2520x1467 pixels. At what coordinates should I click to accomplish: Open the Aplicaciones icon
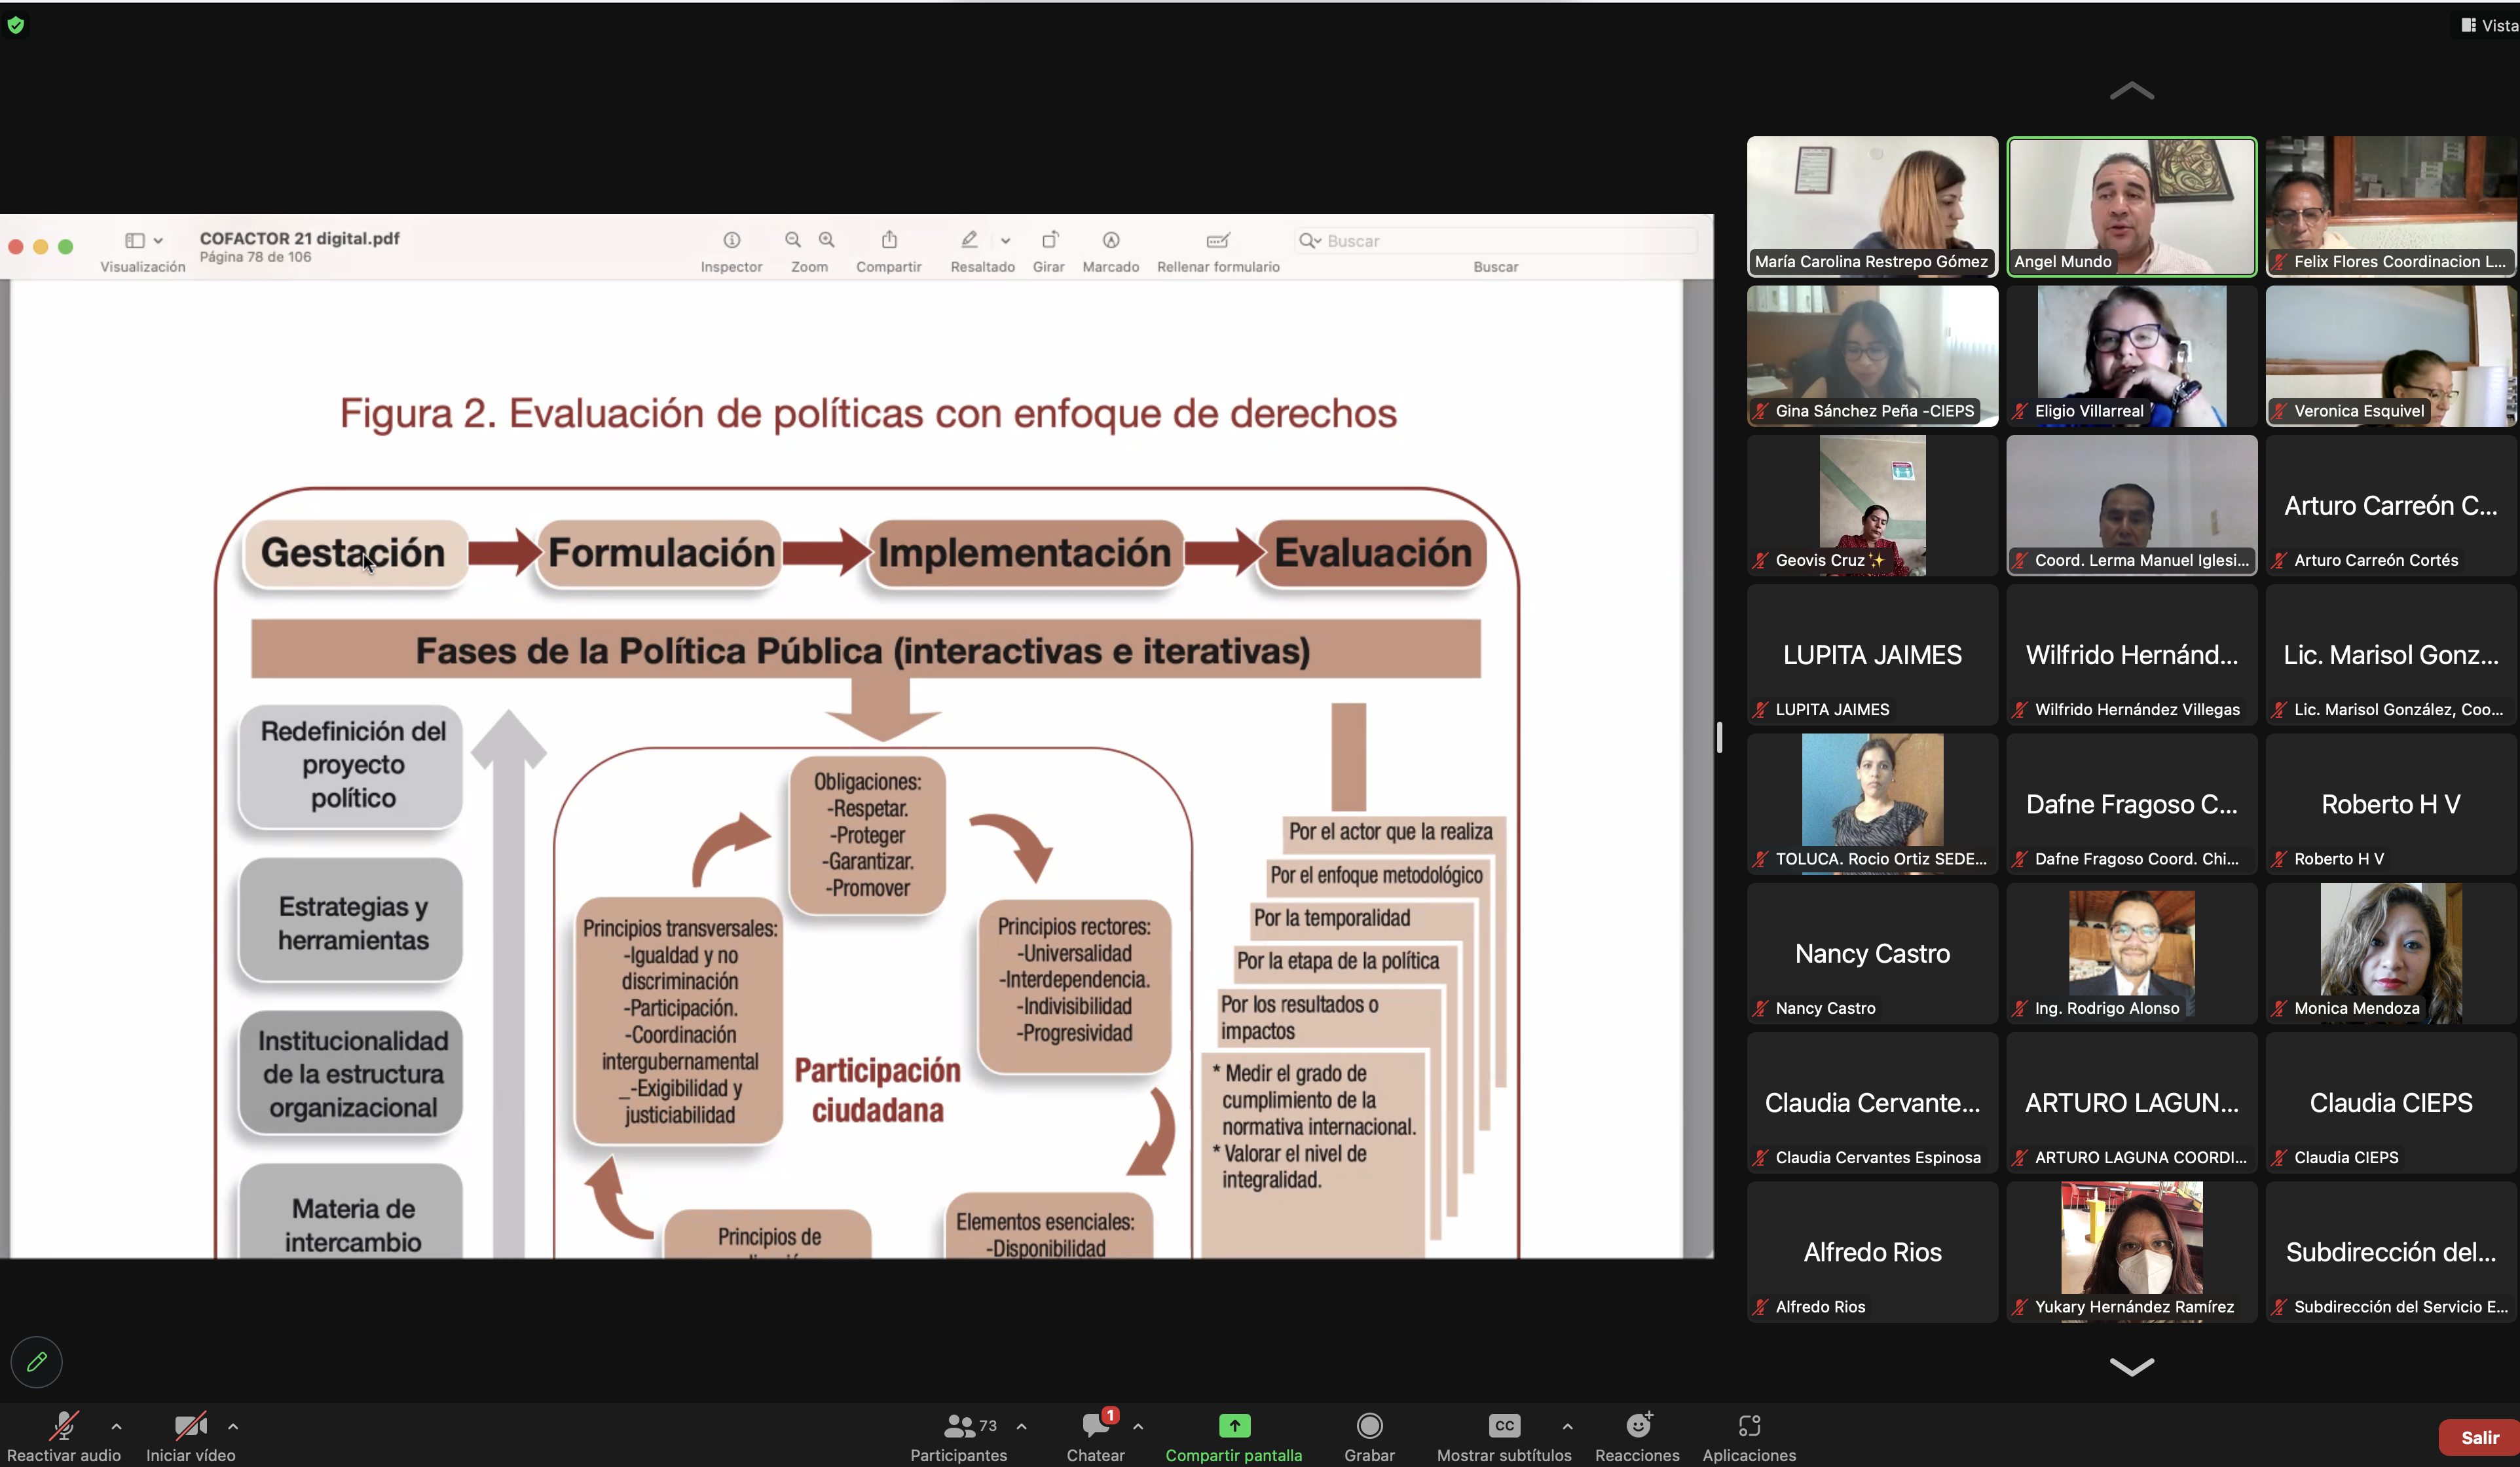[x=1749, y=1425]
